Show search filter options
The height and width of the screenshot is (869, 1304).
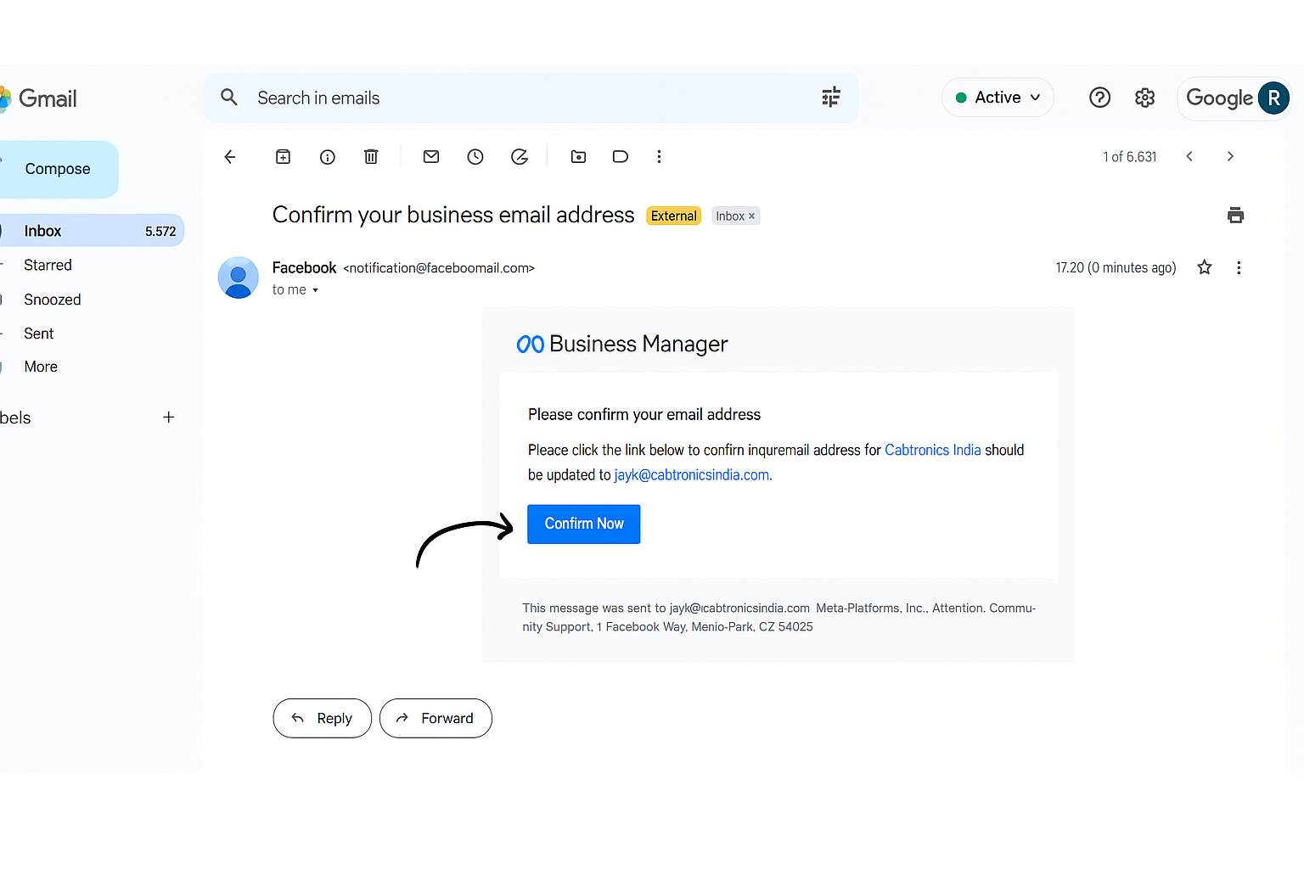pyautogui.click(x=831, y=98)
